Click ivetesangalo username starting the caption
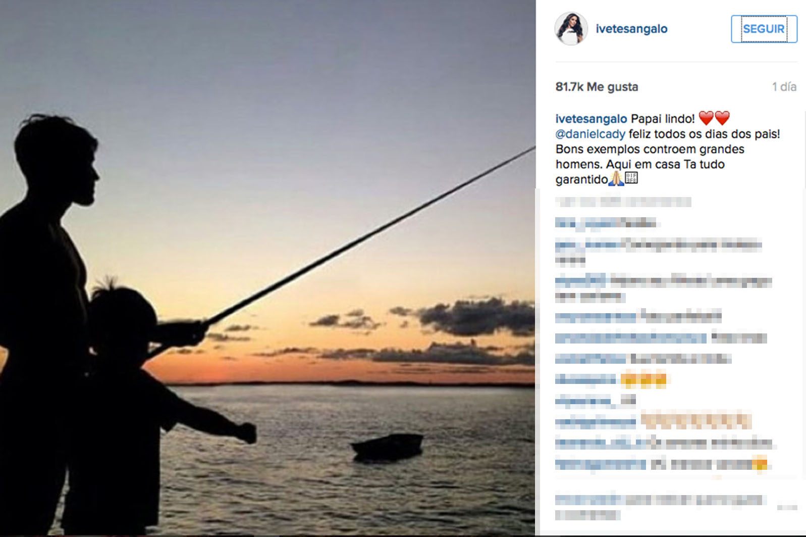 (x=591, y=119)
